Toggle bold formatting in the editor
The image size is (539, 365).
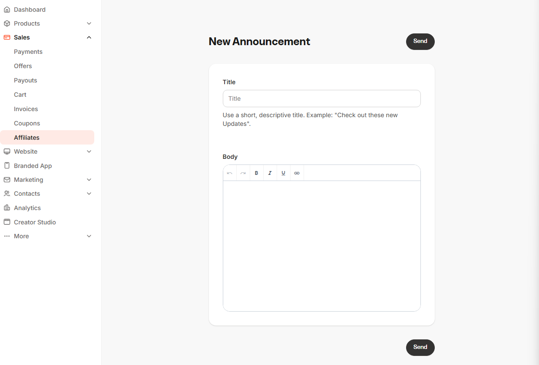point(256,173)
